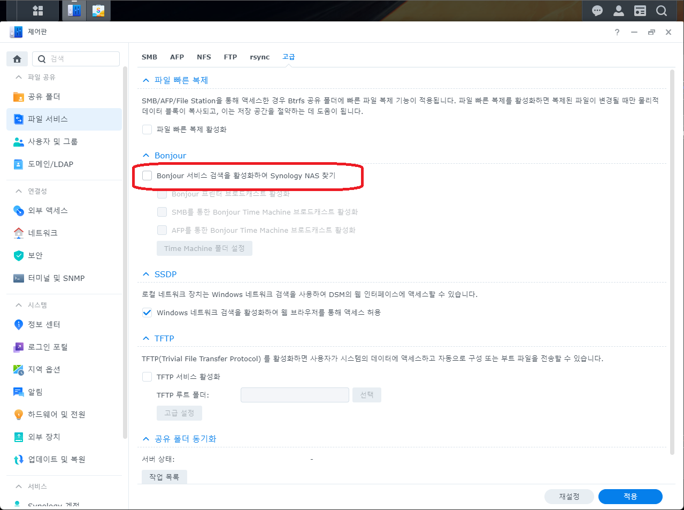Collapse the SSDP section
This screenshot has width=684, height=510.
tap(146, 274)
